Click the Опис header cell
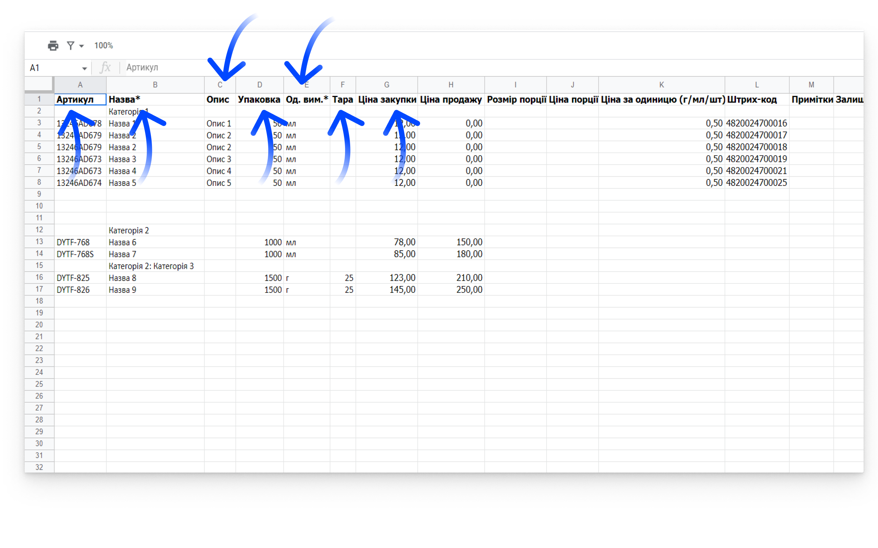878x548 pixels. [x=220, y=99]
